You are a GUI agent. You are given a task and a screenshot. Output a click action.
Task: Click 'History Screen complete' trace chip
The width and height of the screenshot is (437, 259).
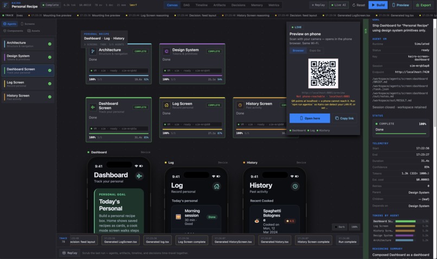[x=313, y=241]
